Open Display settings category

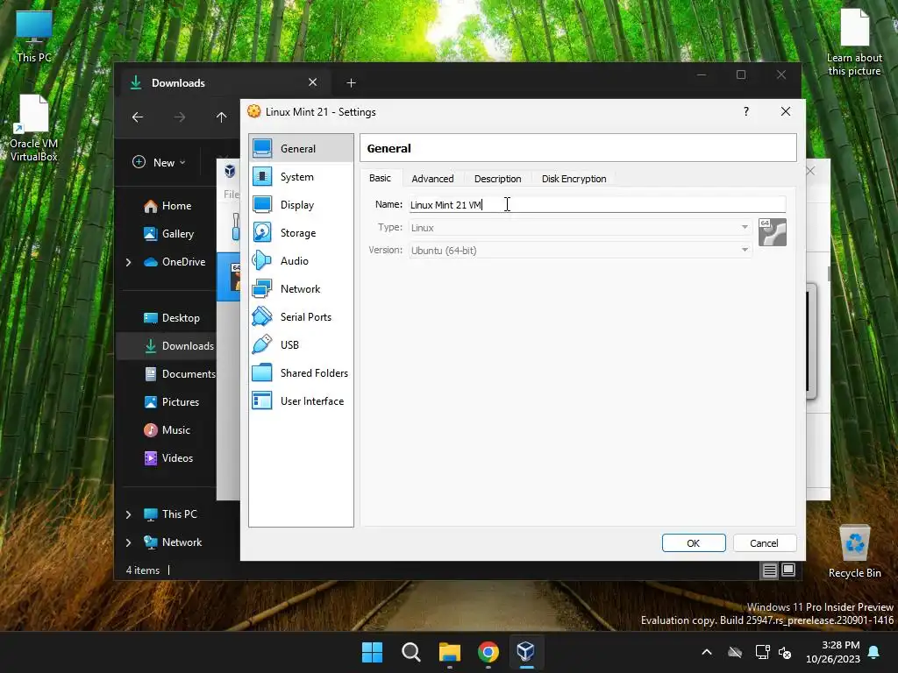pos(302,205)
